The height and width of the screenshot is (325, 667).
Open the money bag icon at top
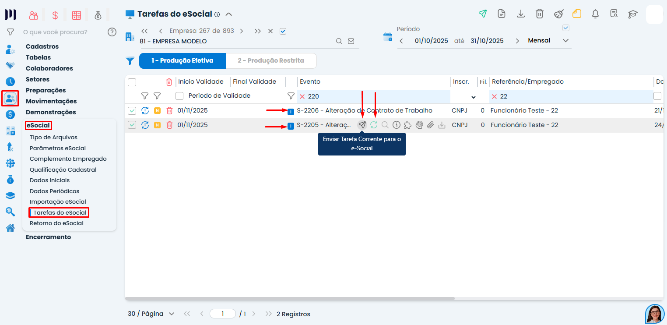click(98, 15)
